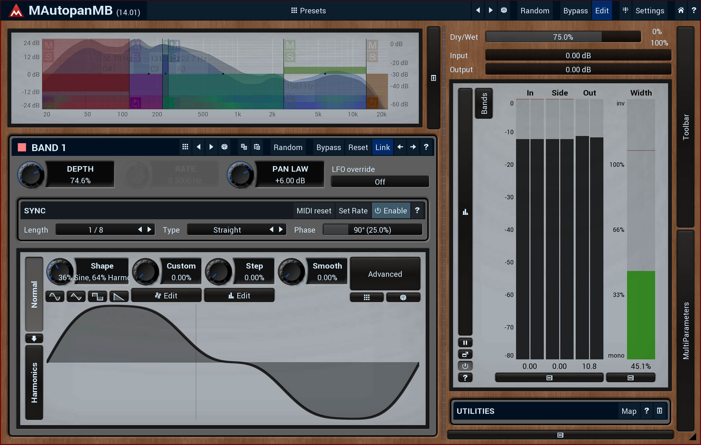The image size is (701, 445).
Task: Open the Bands meter tab
Action: pyautogui.click(x=484, y=103)
